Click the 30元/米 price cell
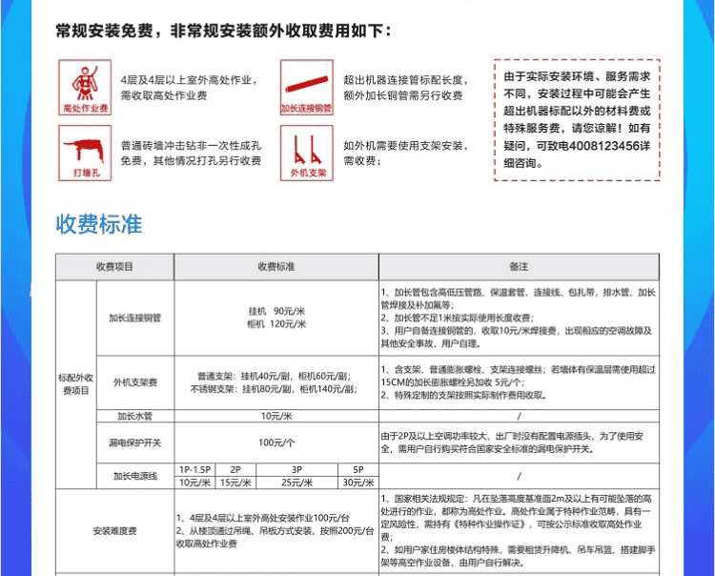This screenshot has height=576, width=715. click(x=358, y=483)
